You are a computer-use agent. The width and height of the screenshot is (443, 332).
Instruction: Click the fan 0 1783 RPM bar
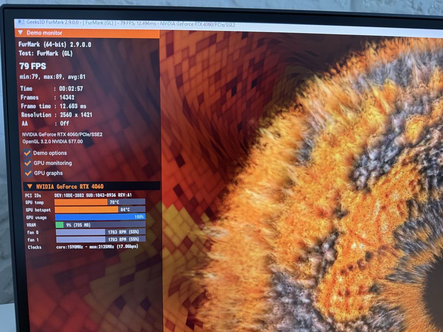coord(101,232)
